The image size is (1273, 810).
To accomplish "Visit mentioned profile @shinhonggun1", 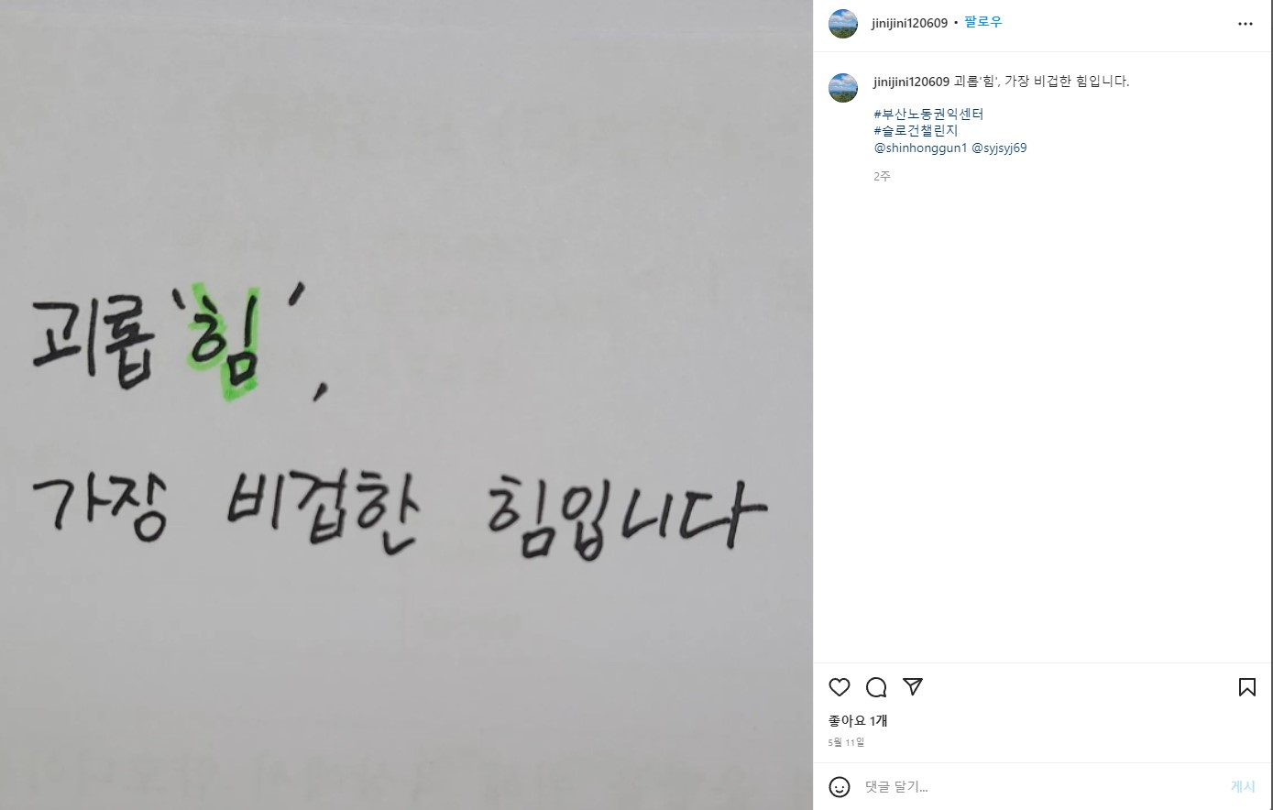I will 920,148.
